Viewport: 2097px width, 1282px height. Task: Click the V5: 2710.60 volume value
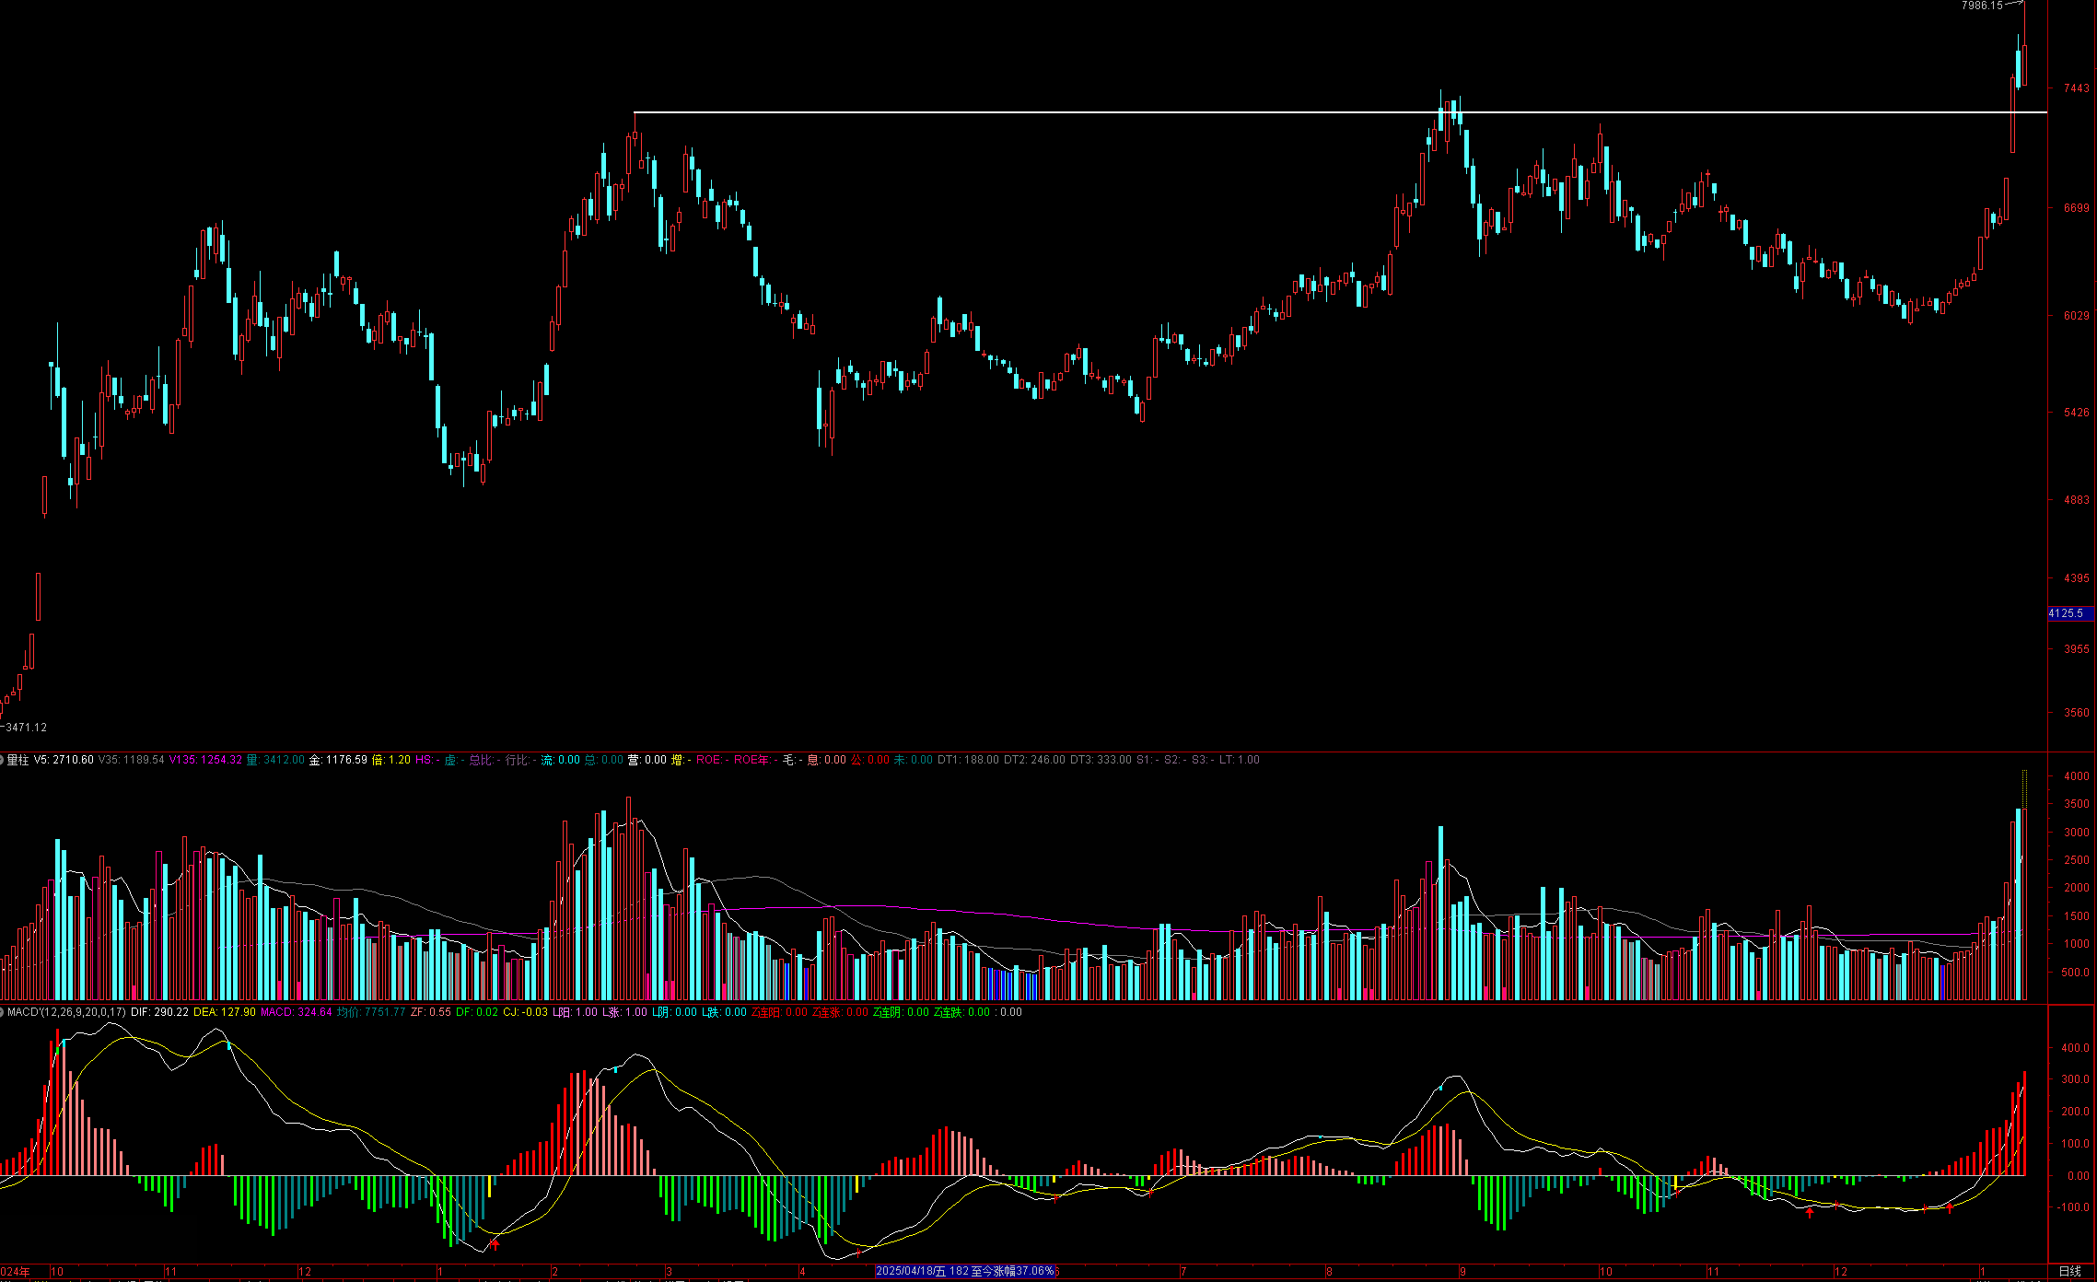coord(64,760)
